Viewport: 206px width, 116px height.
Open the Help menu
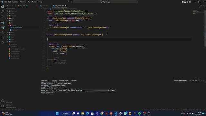click(x=41, y=2)
